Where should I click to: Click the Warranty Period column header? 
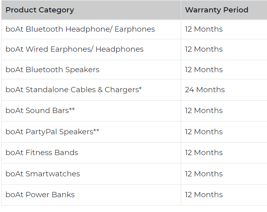click(x=216, y=10)
